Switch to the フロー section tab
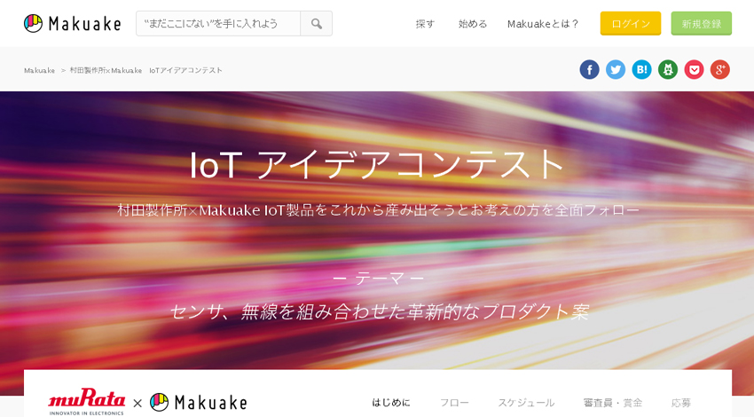This screenshot has width=754, height=417. (x=454, y=402)
